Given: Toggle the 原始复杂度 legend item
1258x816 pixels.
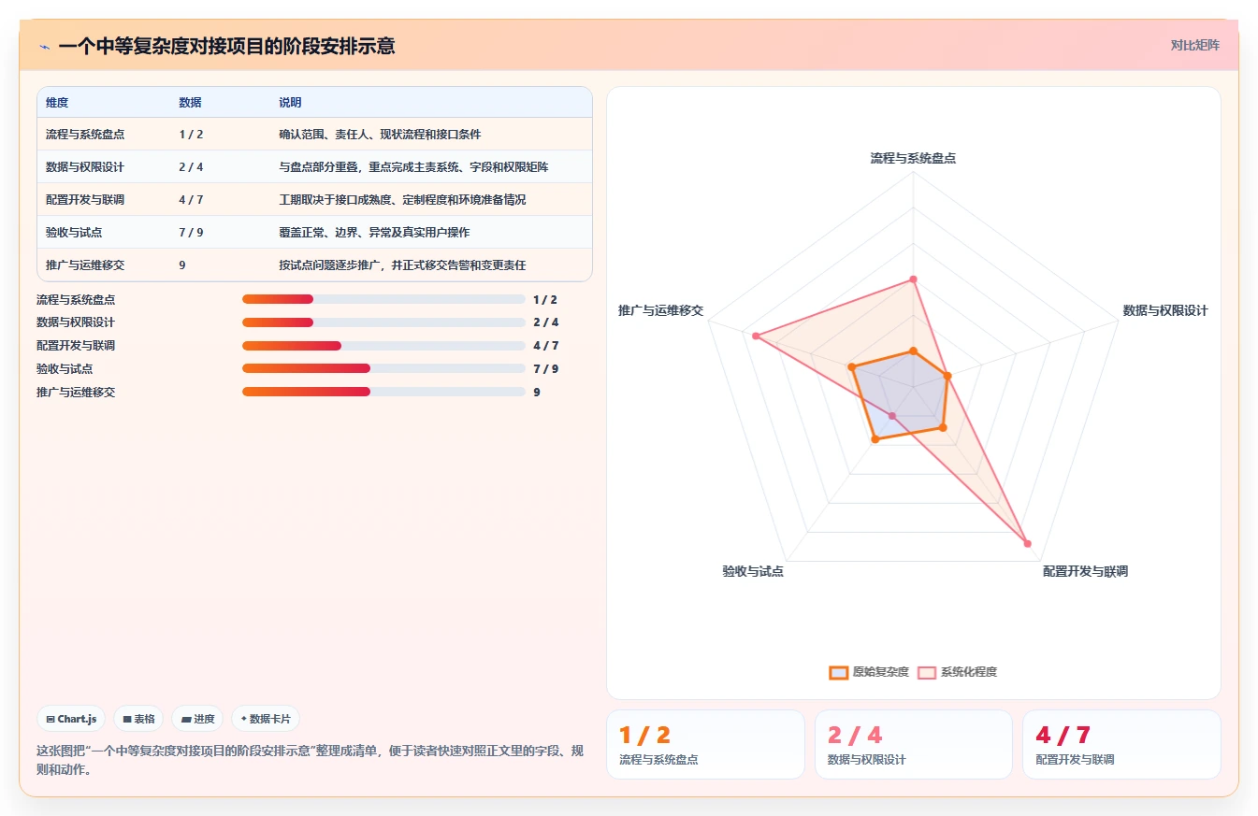Looking at the screenshot, I should click(869, 672).
